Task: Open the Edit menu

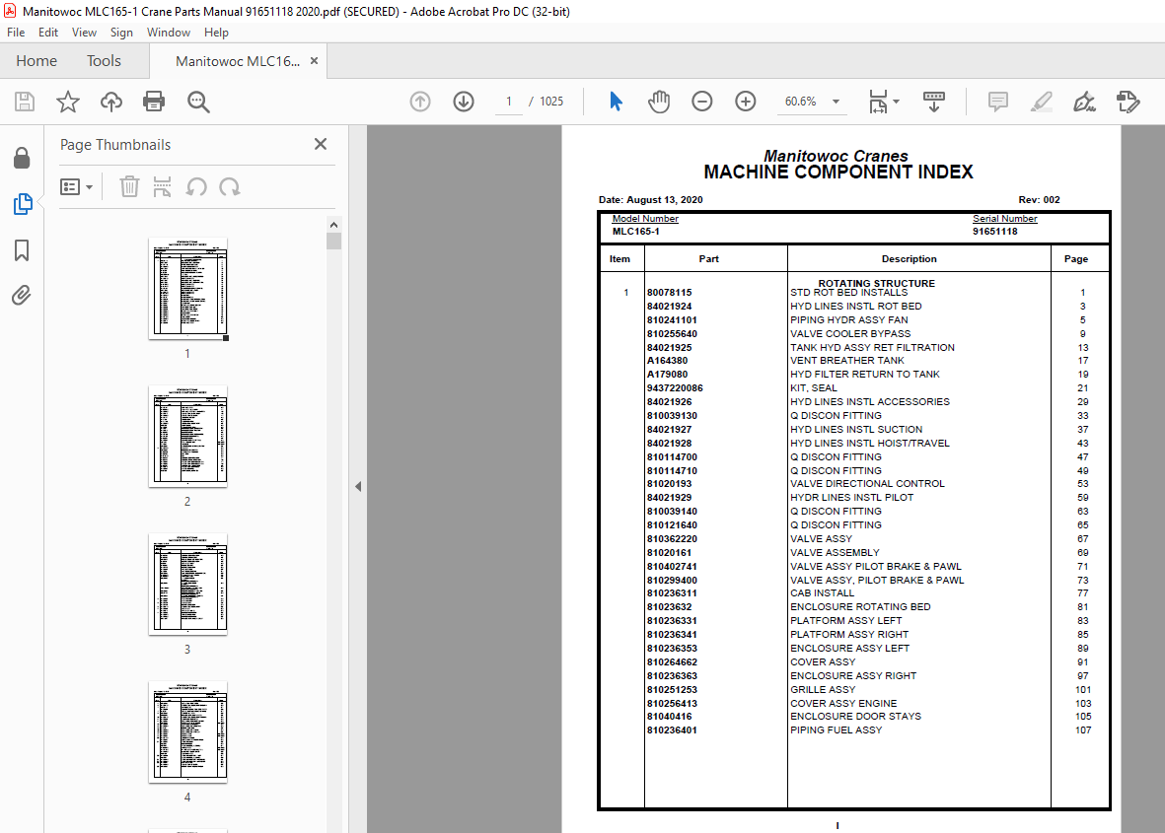Action: (48, 32)
